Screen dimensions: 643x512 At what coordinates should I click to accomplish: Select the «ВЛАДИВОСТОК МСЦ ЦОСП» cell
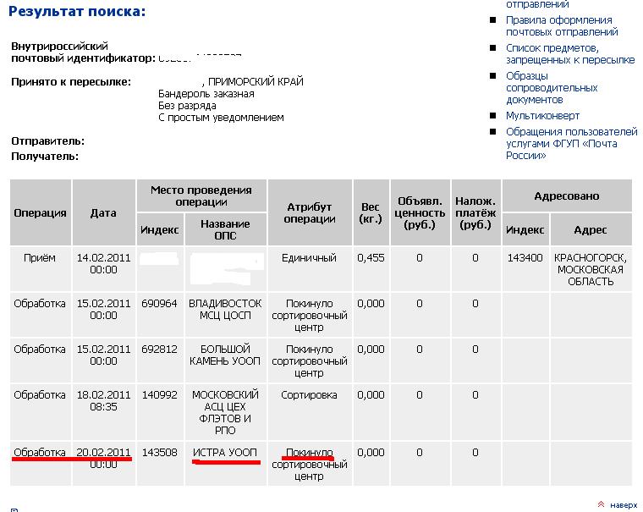pos(225,310)
